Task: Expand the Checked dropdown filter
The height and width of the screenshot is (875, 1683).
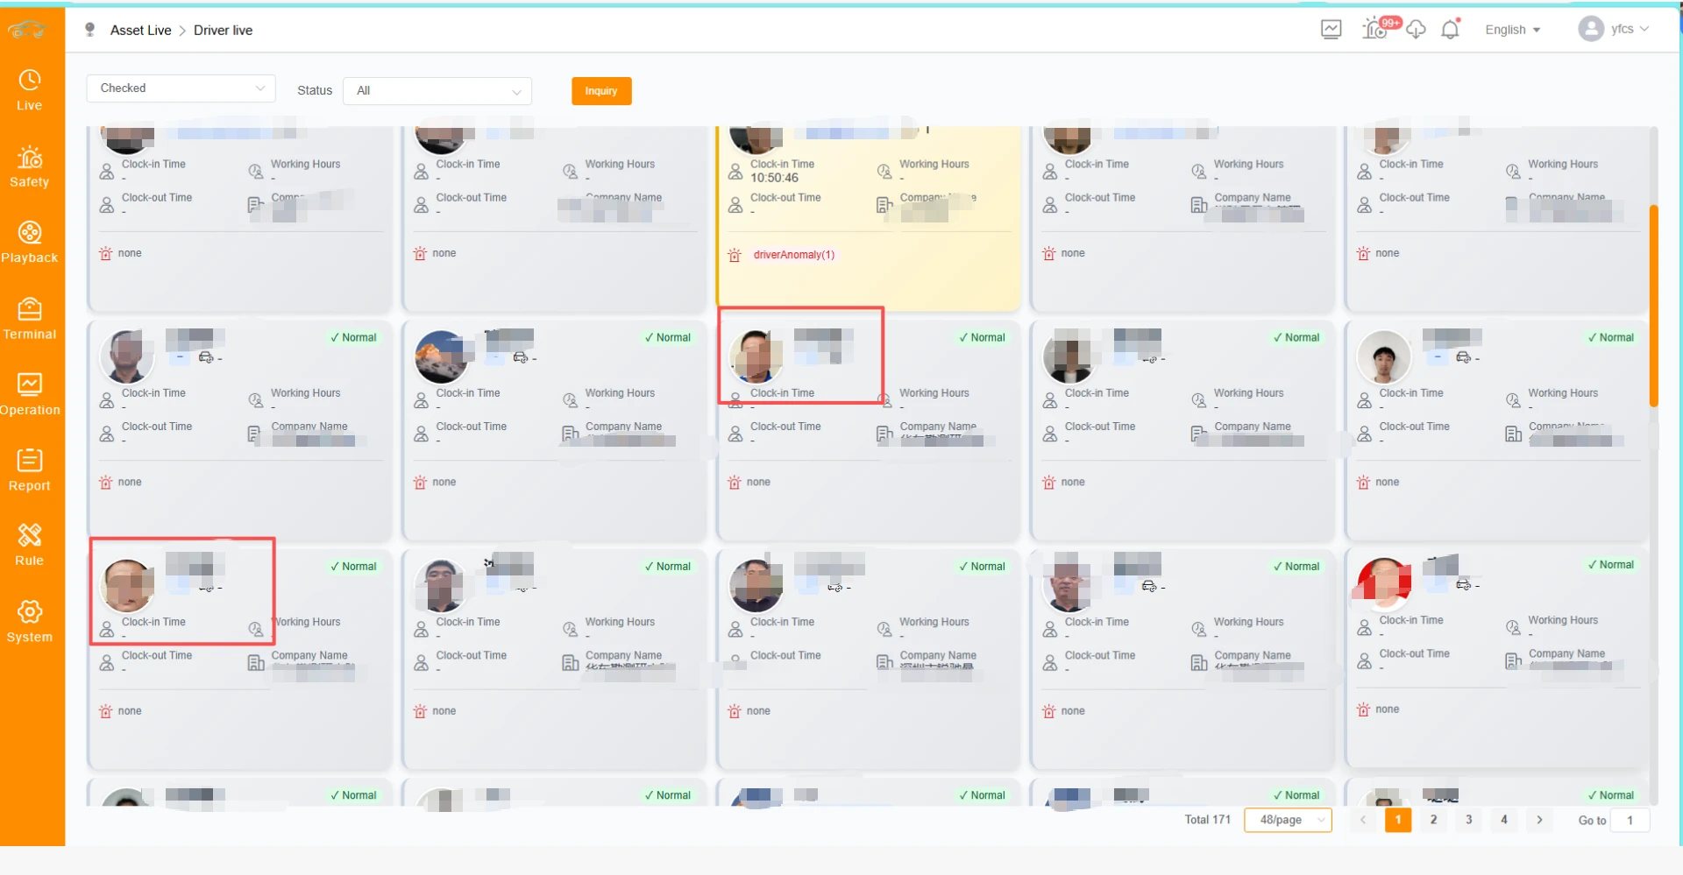Action: tap(181, 88)
